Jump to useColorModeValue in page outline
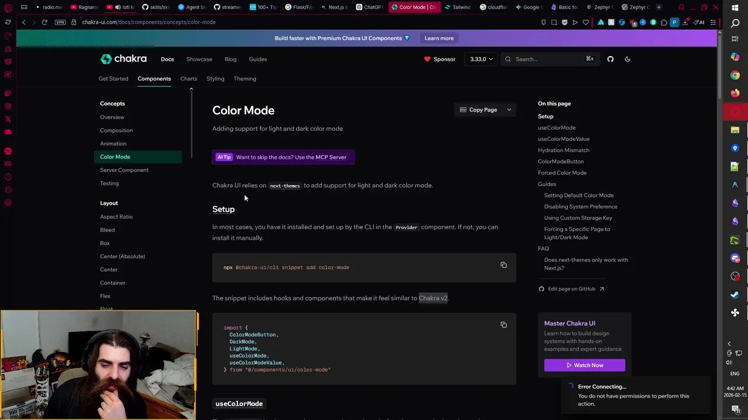Viewport: 748px width, 420px height. coord(564,139)
